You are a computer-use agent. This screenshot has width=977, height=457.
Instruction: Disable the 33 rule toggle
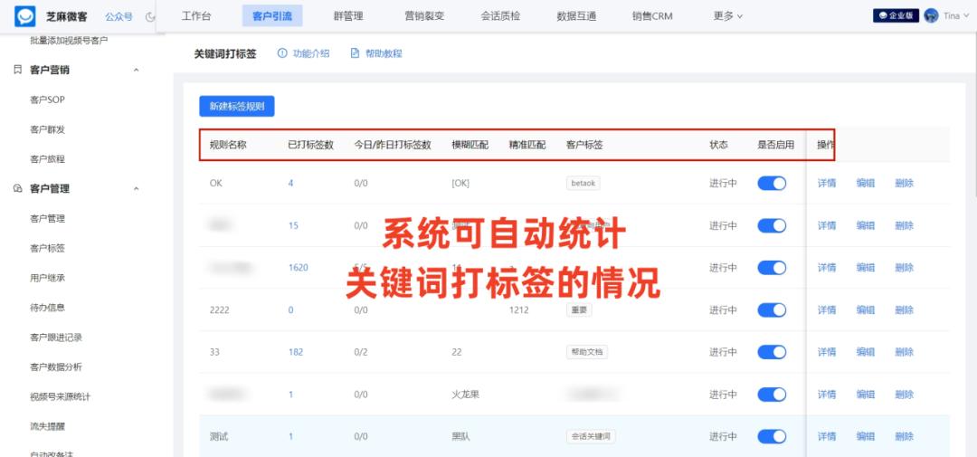tap(772, 352)
